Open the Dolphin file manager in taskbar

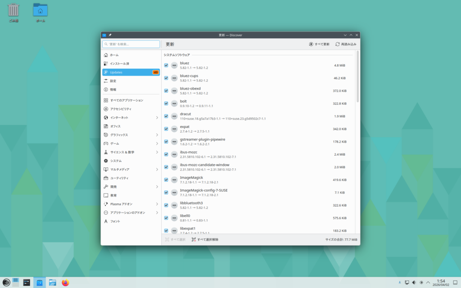tap(53, 283)
